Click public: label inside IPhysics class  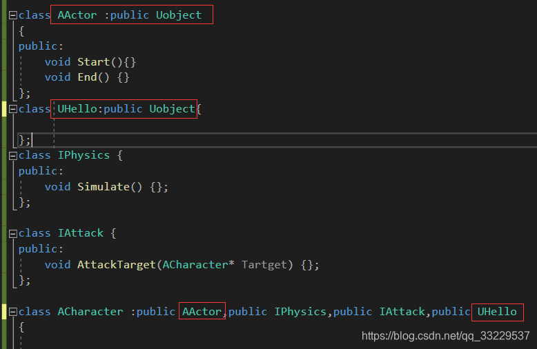coord(41,171)
